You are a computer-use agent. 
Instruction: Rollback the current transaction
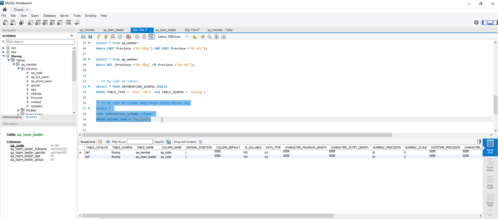tap(144, 37)
